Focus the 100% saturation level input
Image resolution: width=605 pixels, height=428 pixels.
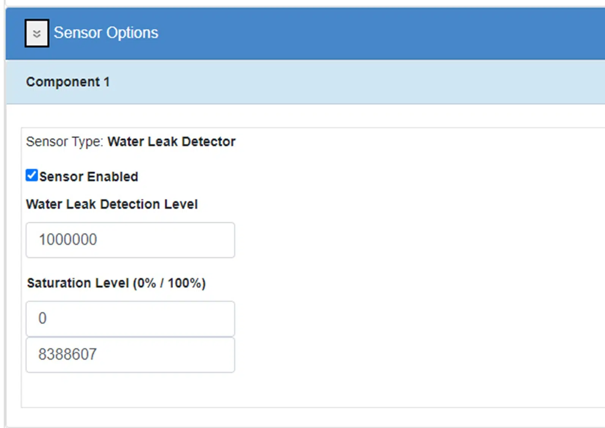(130, 355)
